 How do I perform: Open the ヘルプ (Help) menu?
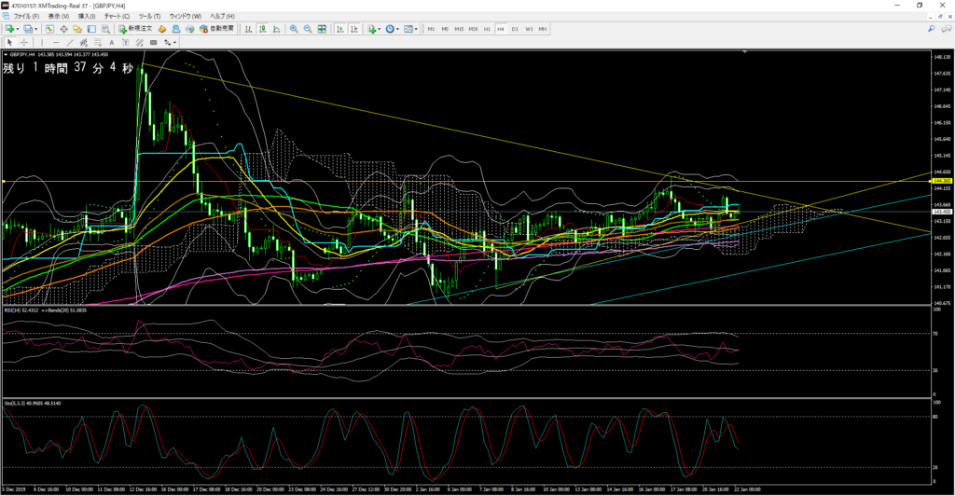[222, 17]
